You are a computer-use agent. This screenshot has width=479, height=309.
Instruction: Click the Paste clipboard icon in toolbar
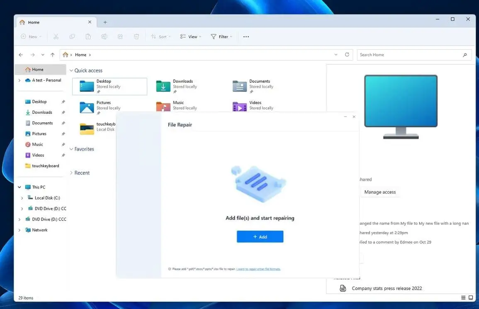[x=88, y=36]
